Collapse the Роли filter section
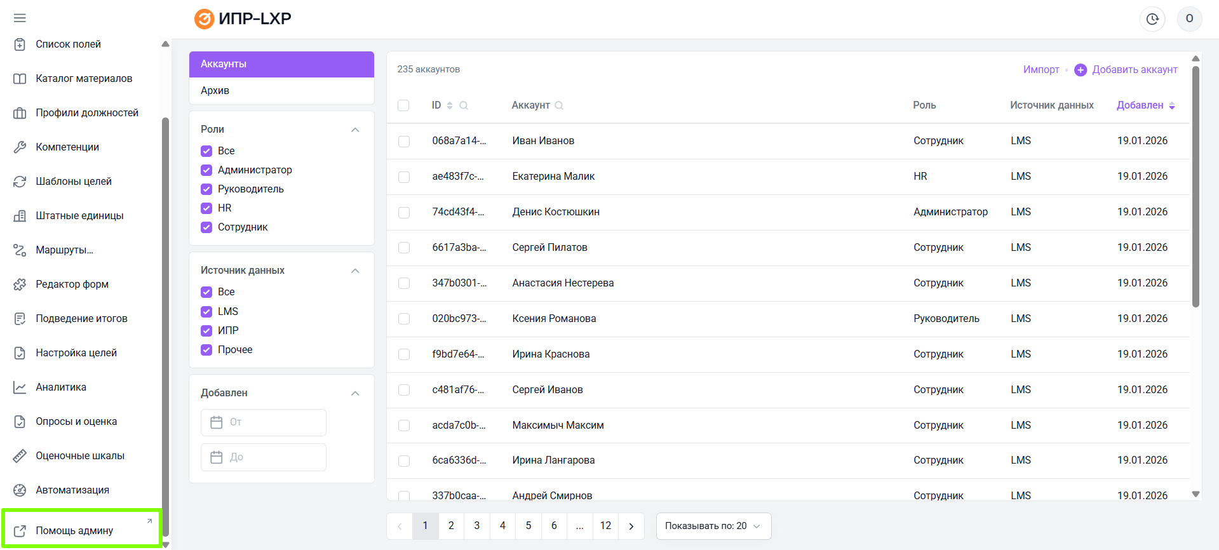Screen dimensions: 1219x550 point(355,130)
